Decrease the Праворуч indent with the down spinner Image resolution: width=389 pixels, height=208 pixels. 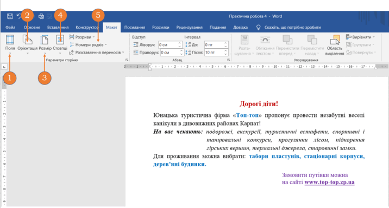(x=181, y=54)
